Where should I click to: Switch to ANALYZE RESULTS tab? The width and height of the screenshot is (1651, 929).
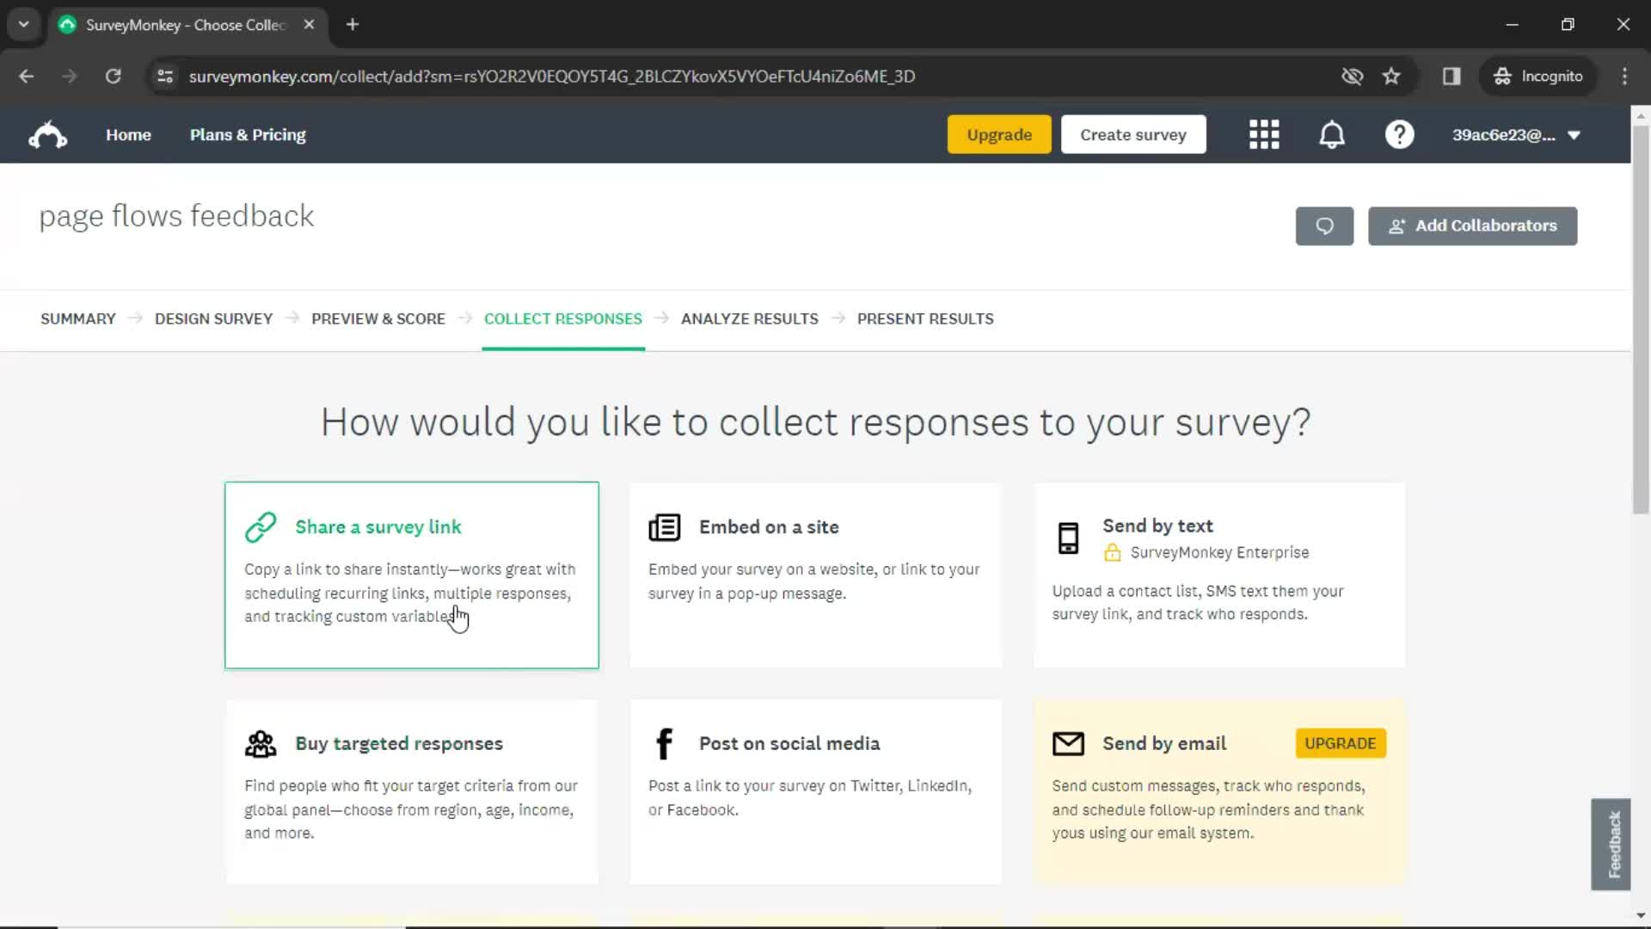click(x=750, y=317)
